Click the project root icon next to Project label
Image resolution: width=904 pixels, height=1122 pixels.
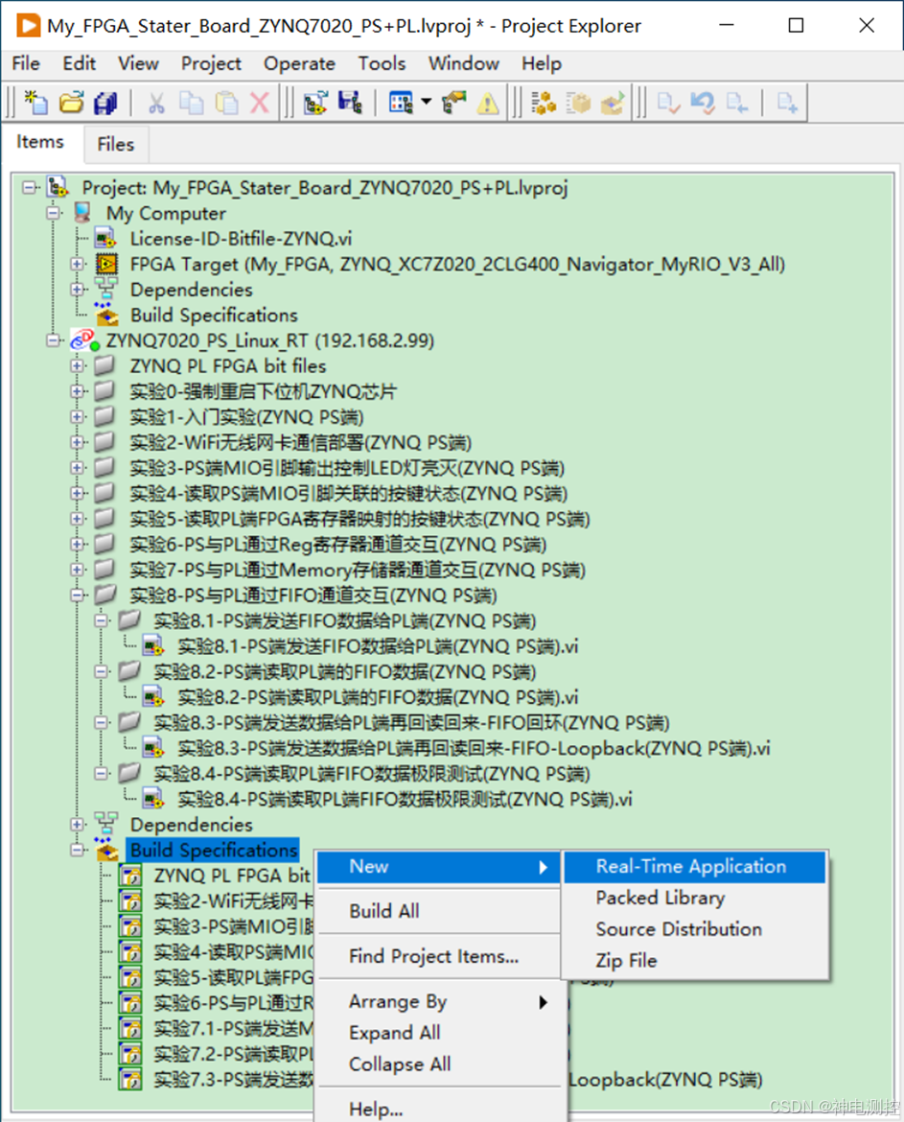coord(58,187)
